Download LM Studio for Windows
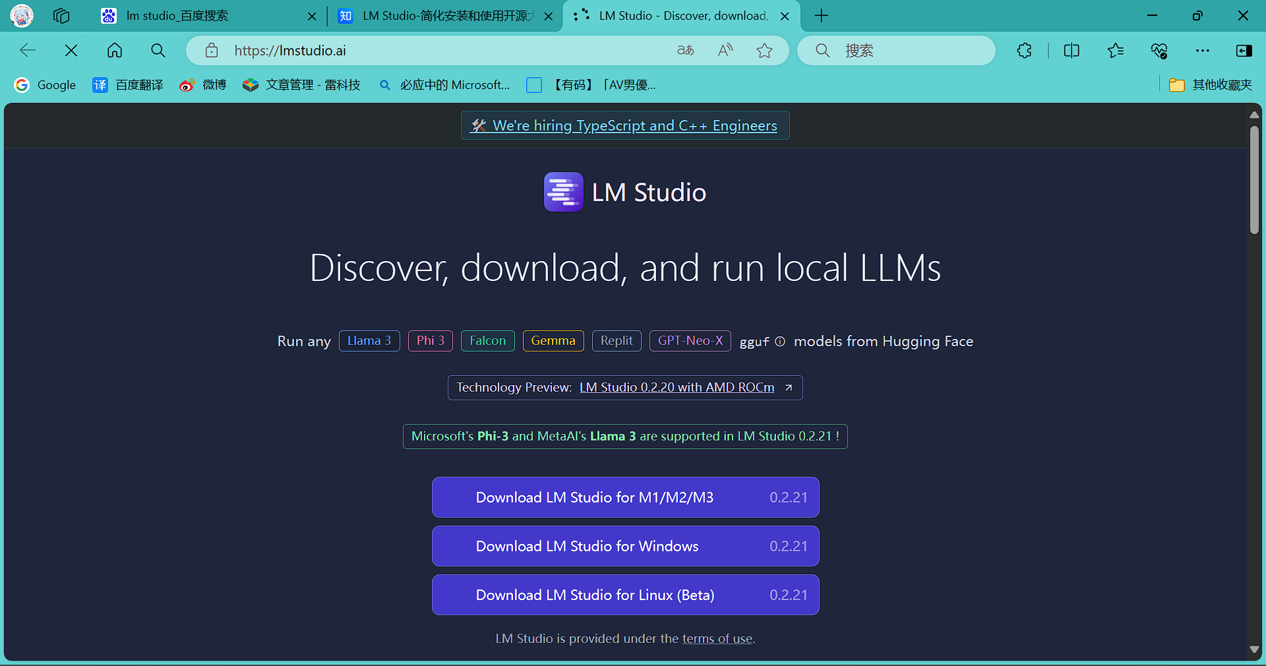This screenshot has height=666, width=1266. point(625,546)
